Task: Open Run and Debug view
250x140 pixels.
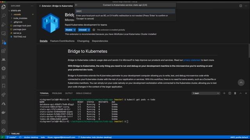Action: (x=4, y=24)
